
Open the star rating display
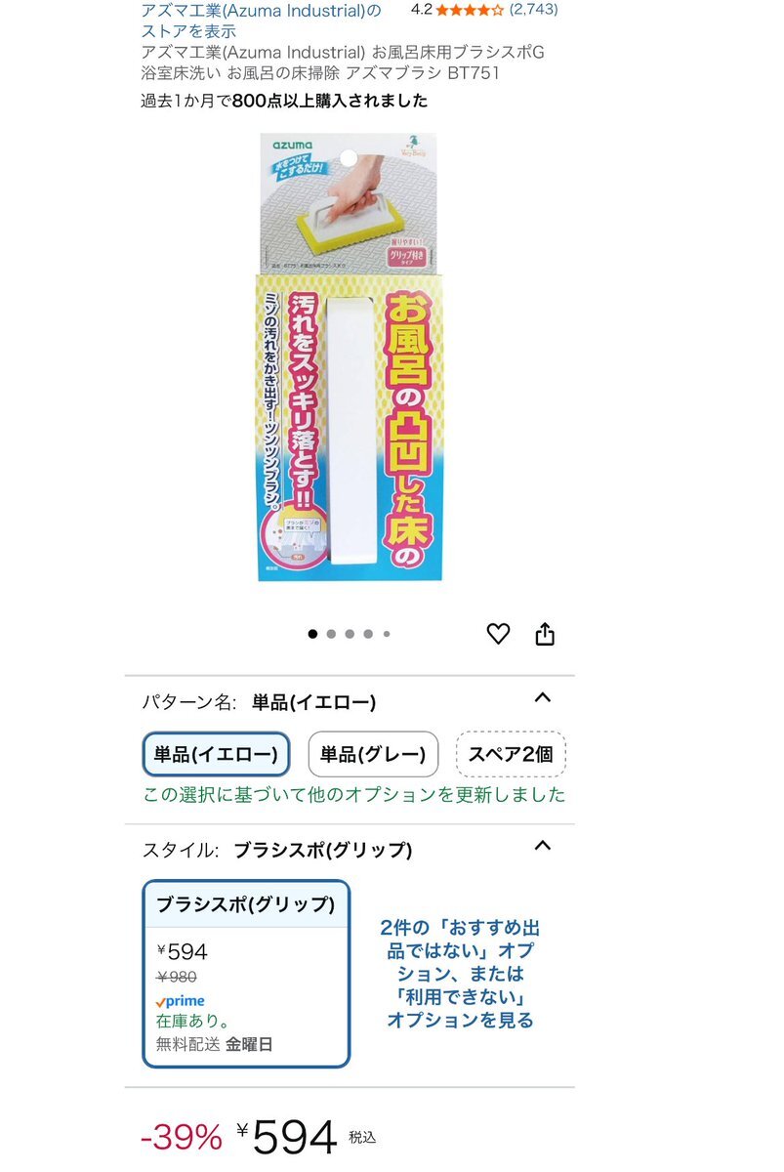(470, 9)
